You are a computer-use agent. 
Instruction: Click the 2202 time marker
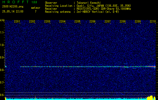coord(32,21)
